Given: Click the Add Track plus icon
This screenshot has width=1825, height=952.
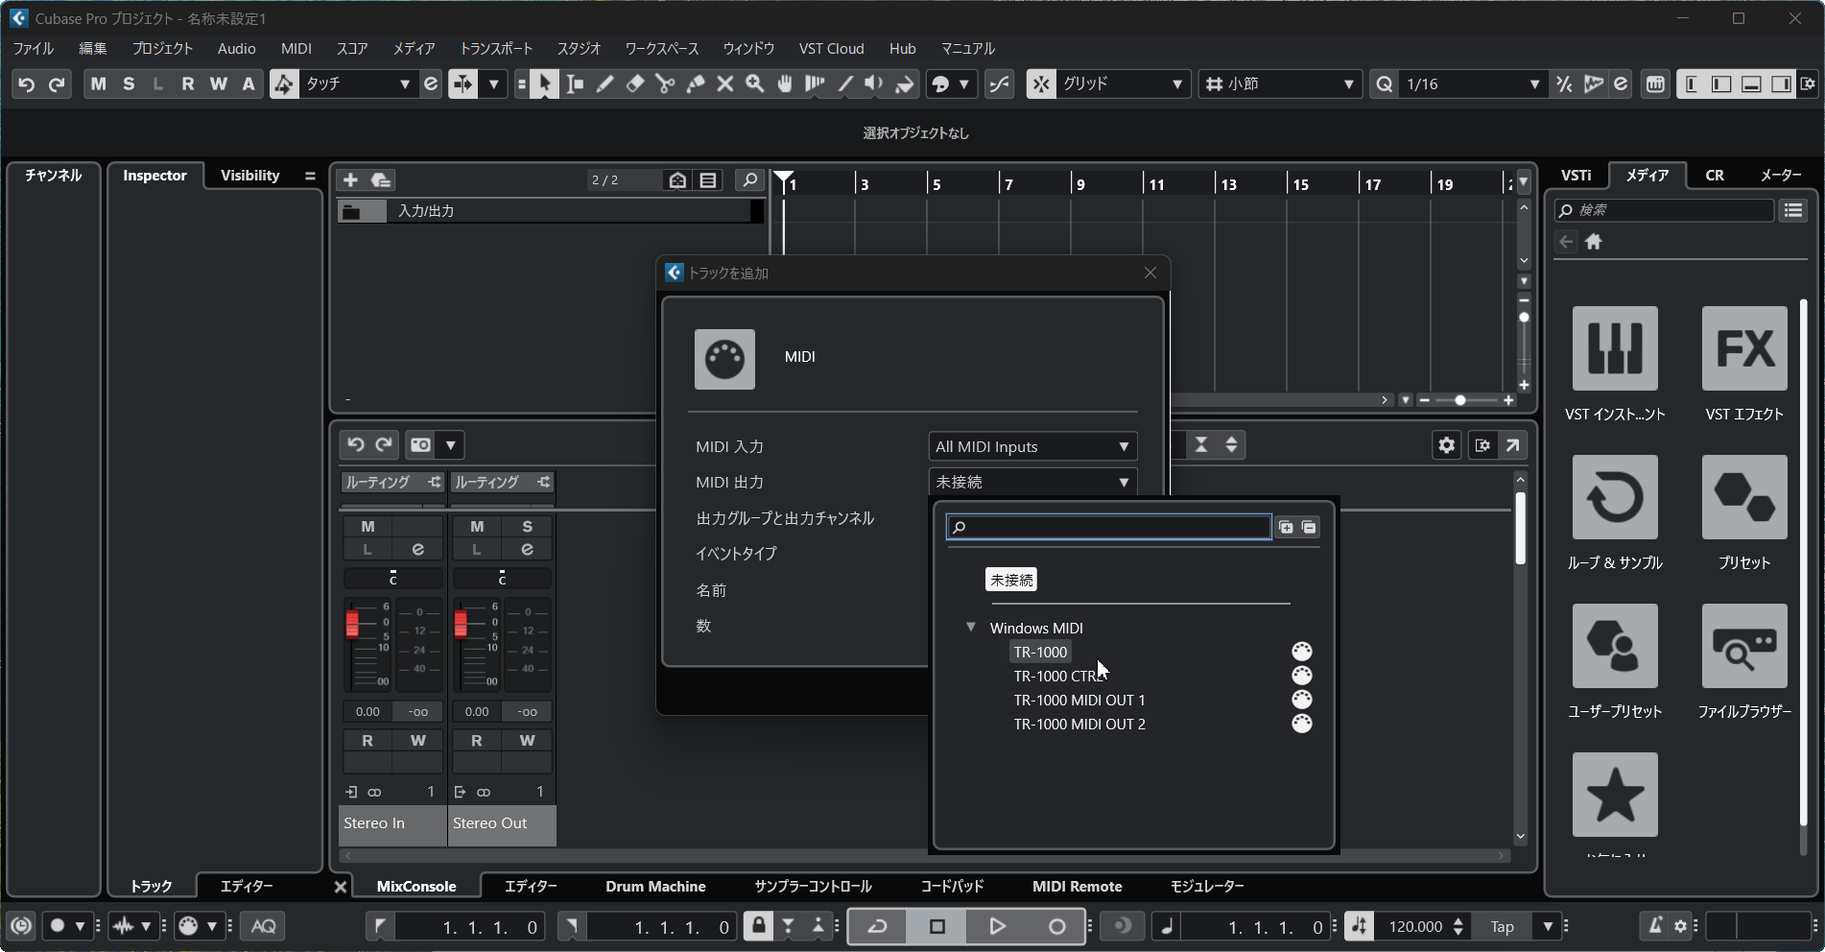Looking at the screenshot, I should click(x=350, y=180).
